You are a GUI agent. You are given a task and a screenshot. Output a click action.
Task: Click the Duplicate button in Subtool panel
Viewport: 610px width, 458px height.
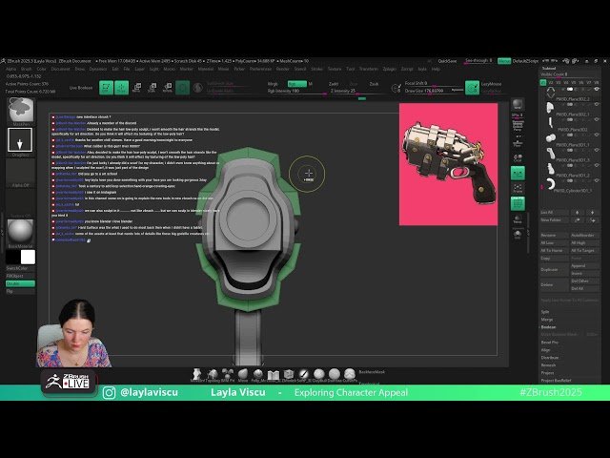[550, 270]
